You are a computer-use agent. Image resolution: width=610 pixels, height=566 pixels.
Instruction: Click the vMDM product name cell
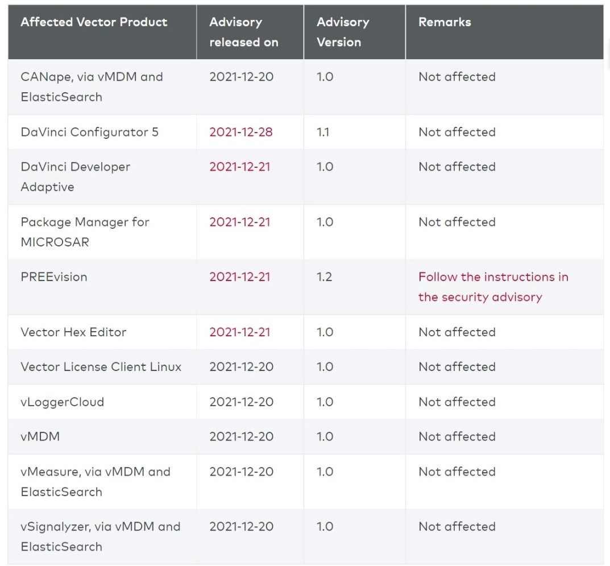[x=40, y=436]
